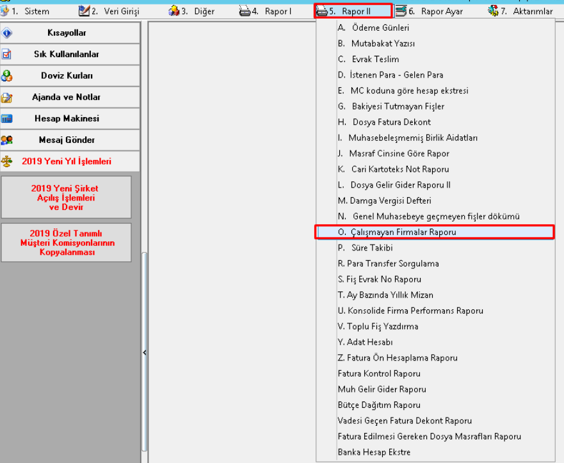Select Fiş Evrak No Raporu
The image size is (564, 463).
pyautogui.click(x=435, y=279)
